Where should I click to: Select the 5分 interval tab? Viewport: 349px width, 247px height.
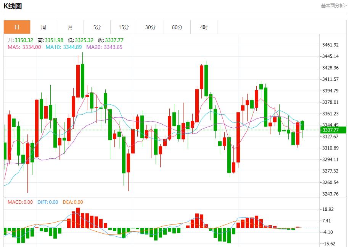97,27
